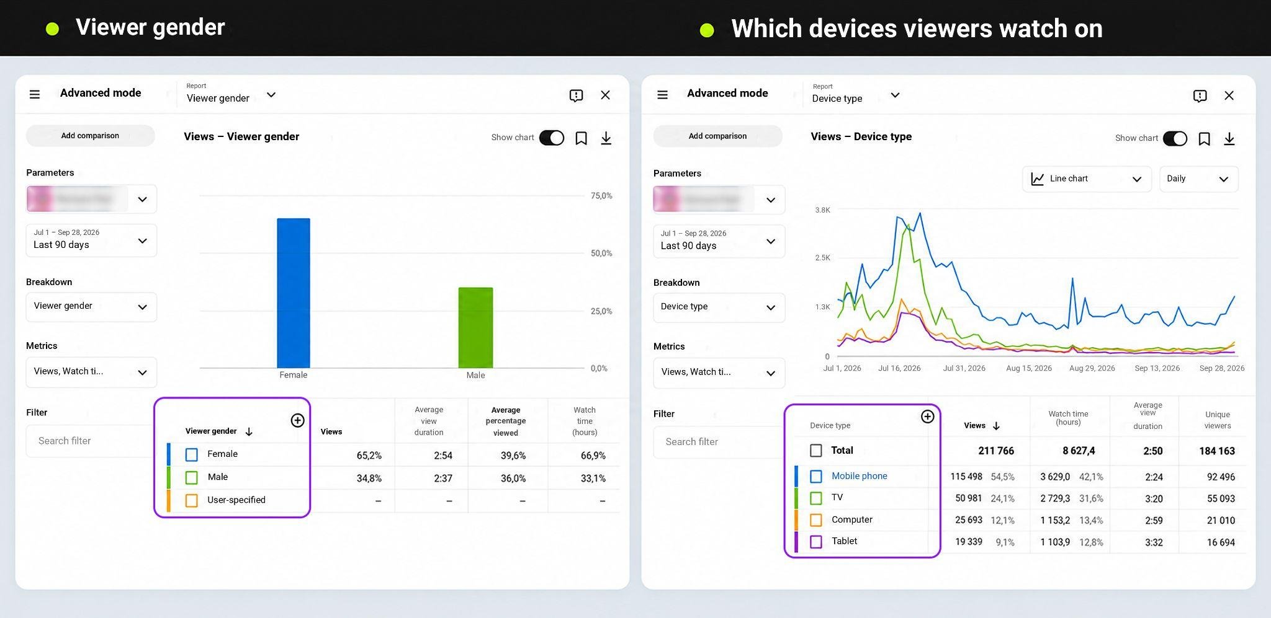Viewport: 1271px width, 618px height.
Task: Click the line chart icon in chart selector
Action: point(1037,179)
